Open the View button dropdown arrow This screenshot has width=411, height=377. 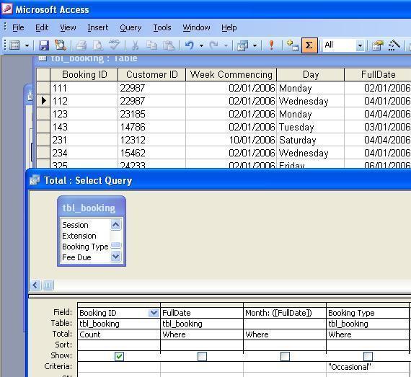(27, 45)
